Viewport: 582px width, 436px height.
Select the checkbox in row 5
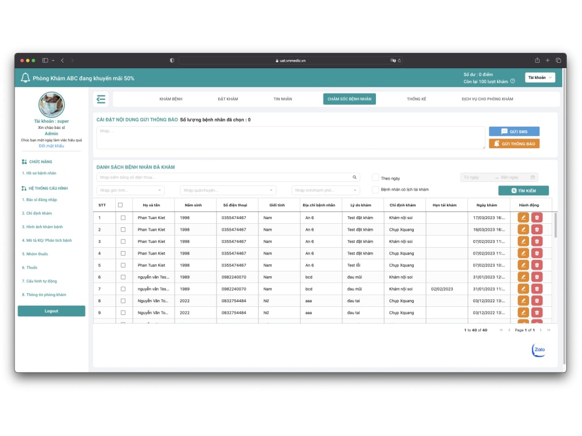[123, 265]
